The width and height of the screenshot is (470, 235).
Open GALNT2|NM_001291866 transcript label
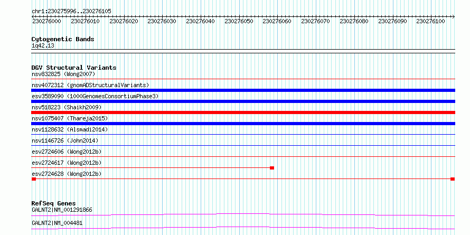pyautogui.click(x=62, y=210)
